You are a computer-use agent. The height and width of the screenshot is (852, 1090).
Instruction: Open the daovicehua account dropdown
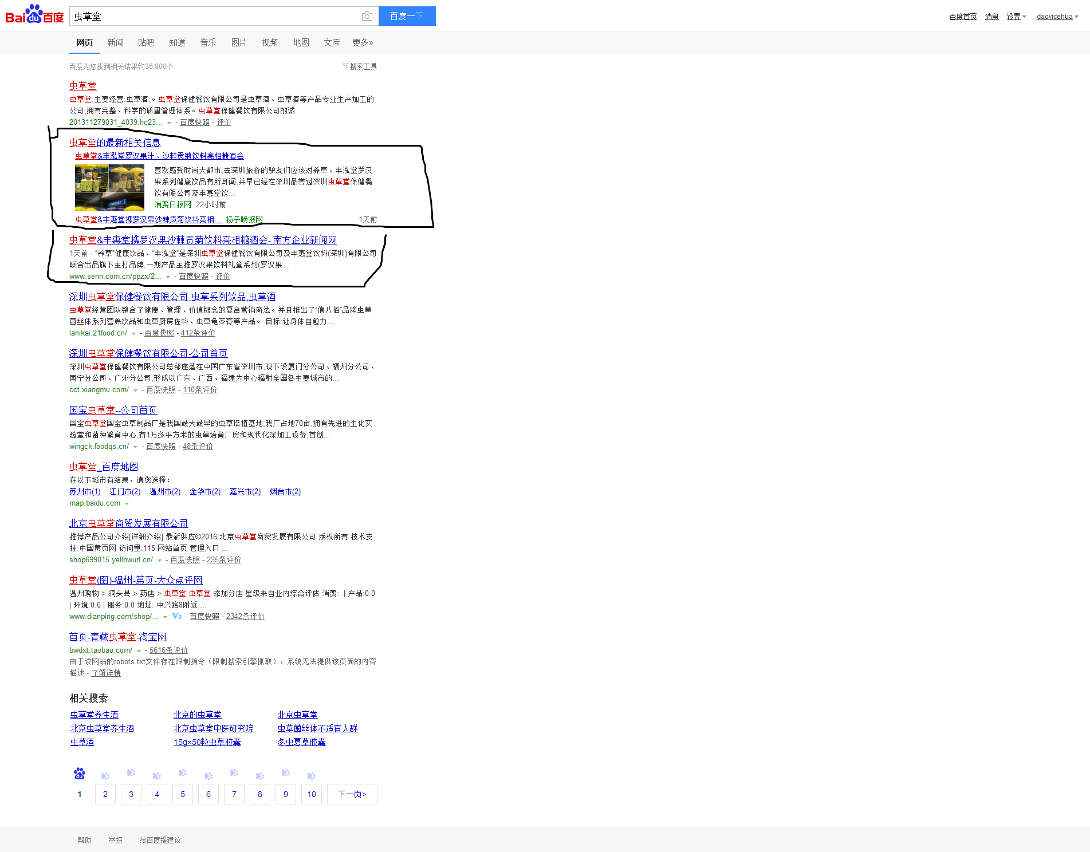click(x=1057, y=17)
